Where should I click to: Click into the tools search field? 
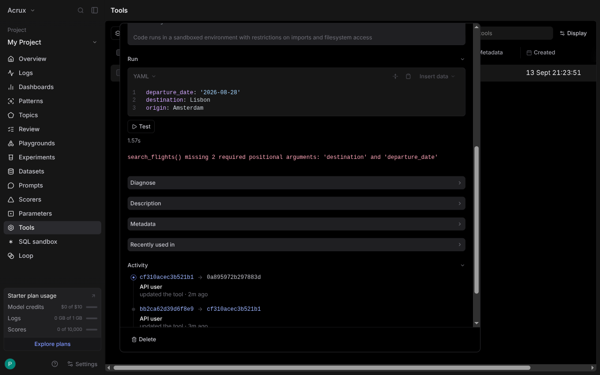(x=516, y=33)
